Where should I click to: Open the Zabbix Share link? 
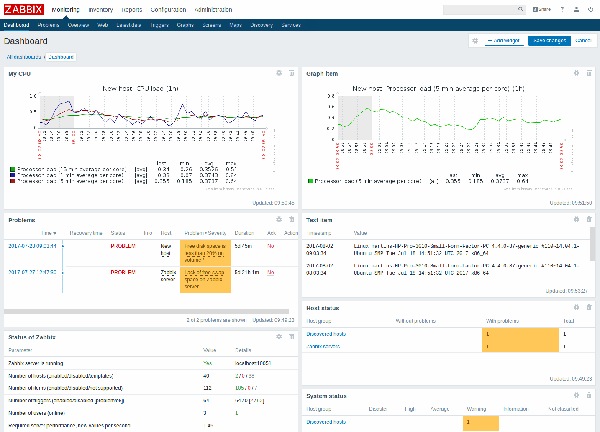tap(541, 9)
